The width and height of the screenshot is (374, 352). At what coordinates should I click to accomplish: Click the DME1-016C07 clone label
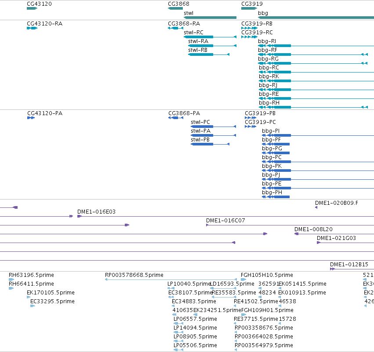[225, 221]
